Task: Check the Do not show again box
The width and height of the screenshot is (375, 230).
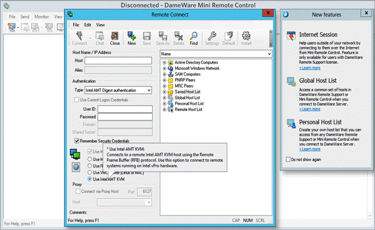Action: 289,160
